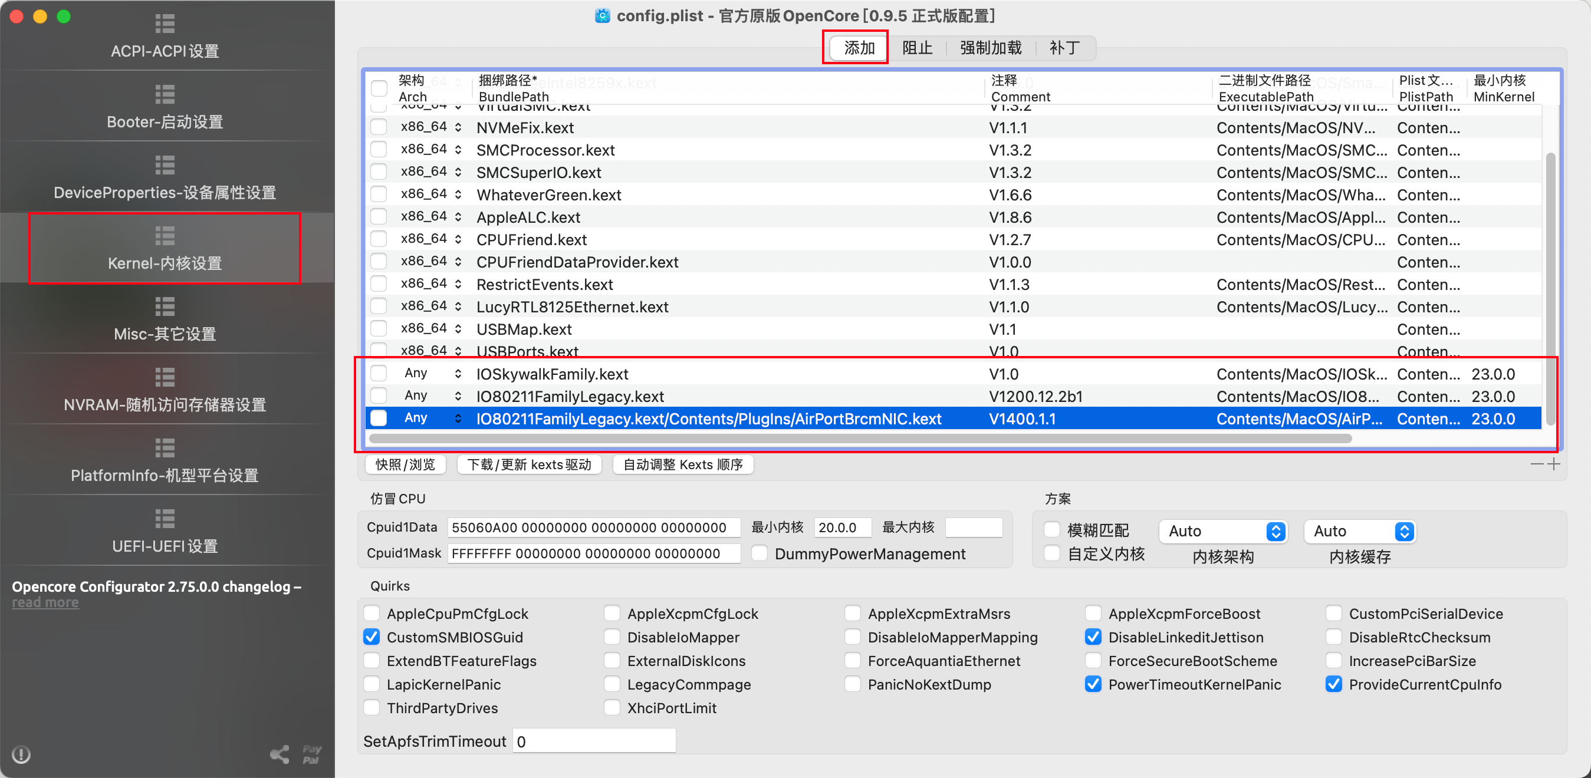Screen dimensions: 1591x778
Task: Switch to the 补丁 tab
Action: 1064,48
